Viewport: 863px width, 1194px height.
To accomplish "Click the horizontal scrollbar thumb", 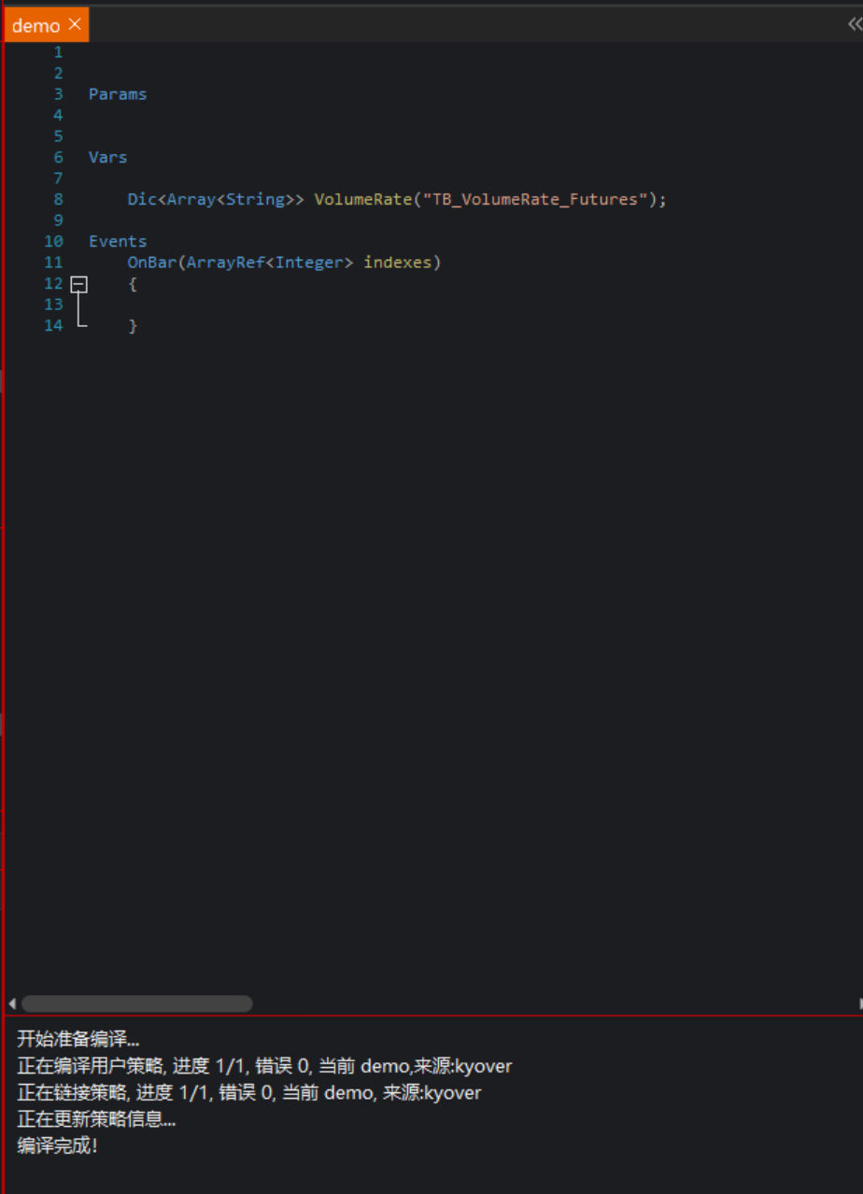I will (136, 1003).
